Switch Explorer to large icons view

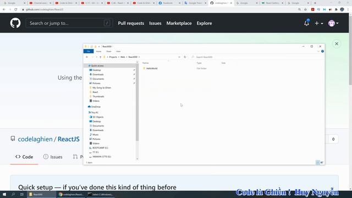[322, 162]
